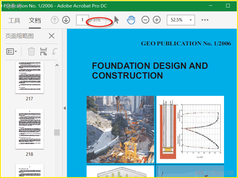The width and height of the screenshot is (238, 178).
Task: Open the 52.5% zoom level dropdown
Action: [x=181, y=20]
